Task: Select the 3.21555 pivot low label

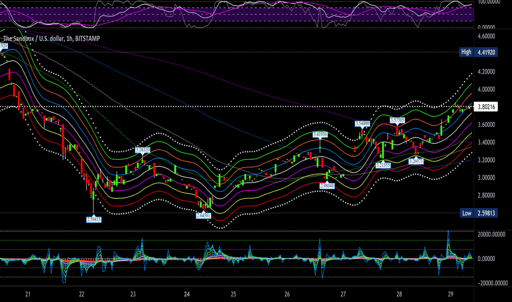Action: coord(383,165)
